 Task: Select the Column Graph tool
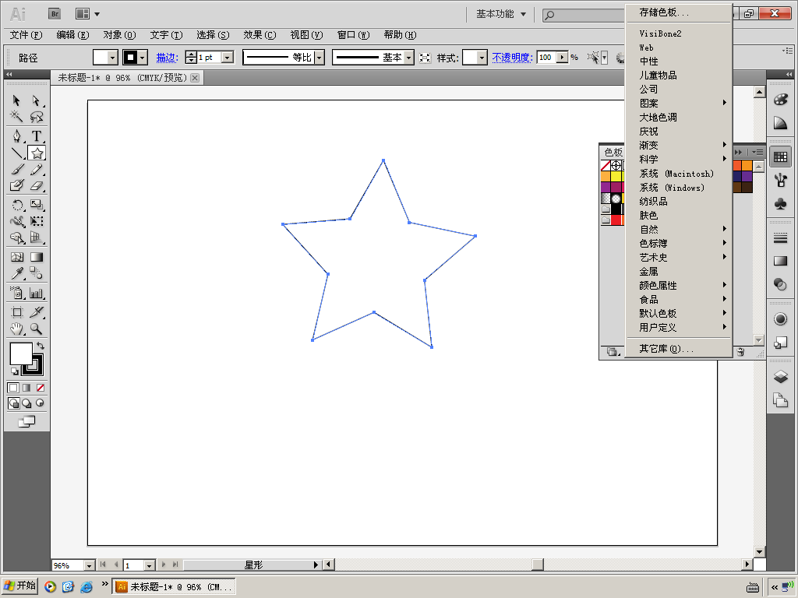pyautogui.click(x=36, y=293)
